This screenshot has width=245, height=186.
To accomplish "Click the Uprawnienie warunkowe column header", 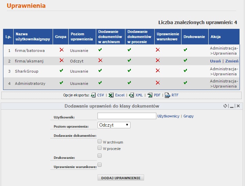I will pyautogui.click(x=168, y=37).
